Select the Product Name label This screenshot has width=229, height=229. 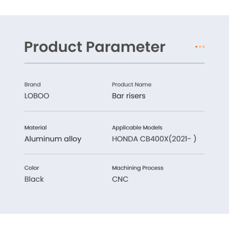coord(132,84)
